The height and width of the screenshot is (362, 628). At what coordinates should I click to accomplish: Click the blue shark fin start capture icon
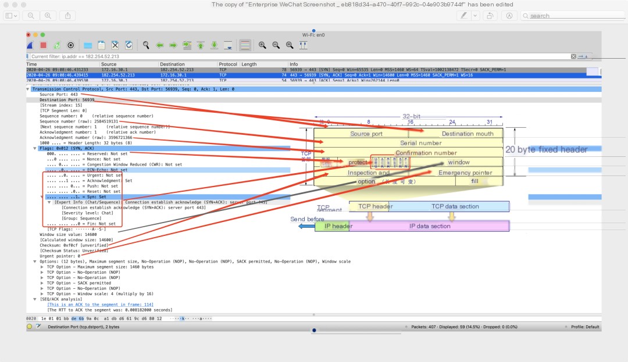30,45
